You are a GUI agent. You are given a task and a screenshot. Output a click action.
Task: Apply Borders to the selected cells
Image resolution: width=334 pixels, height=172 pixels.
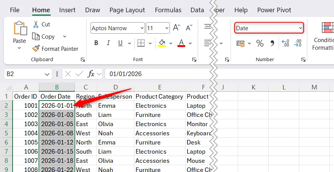[x=141, y=43]
